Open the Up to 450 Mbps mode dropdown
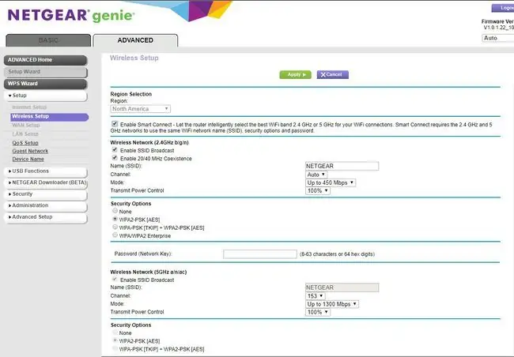 click(x=331, y=182)
